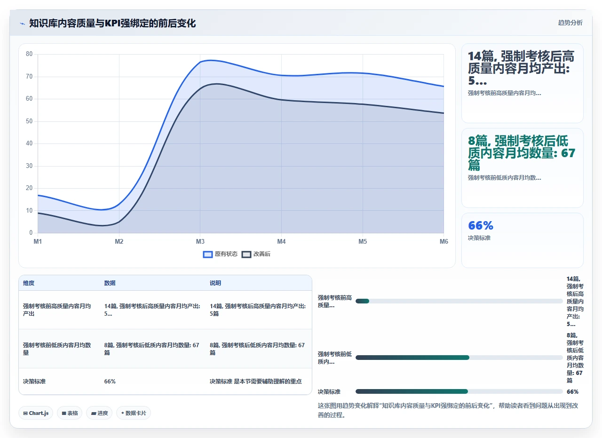Click the 说明 column header
The height and width of the screenshot is (438, 602).
coord(215,283)
